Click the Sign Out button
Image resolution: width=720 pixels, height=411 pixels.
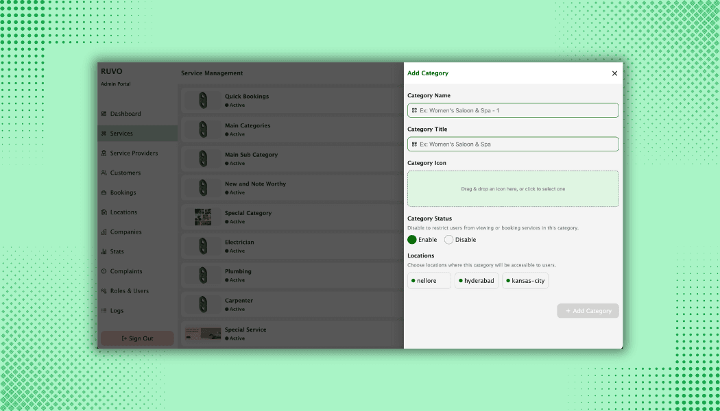pos(137,338)
